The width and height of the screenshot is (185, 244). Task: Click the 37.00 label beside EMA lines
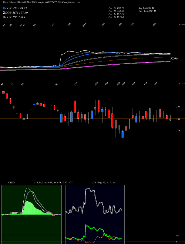click(174, 59)
